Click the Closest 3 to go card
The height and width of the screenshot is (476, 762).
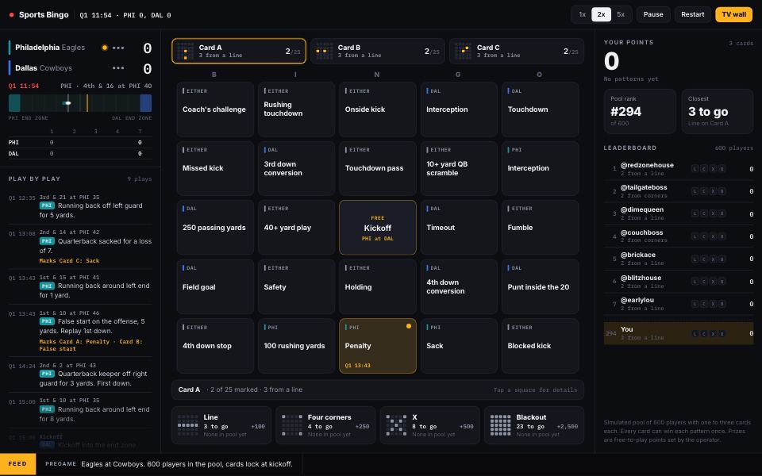(x=718, y=111)
